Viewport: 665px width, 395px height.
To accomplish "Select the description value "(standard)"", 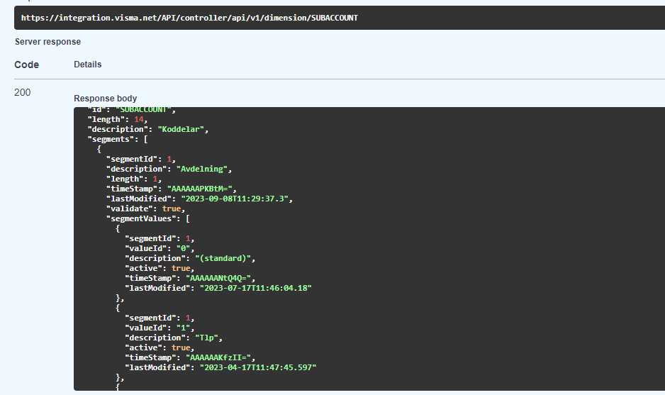I will [223, 258].
